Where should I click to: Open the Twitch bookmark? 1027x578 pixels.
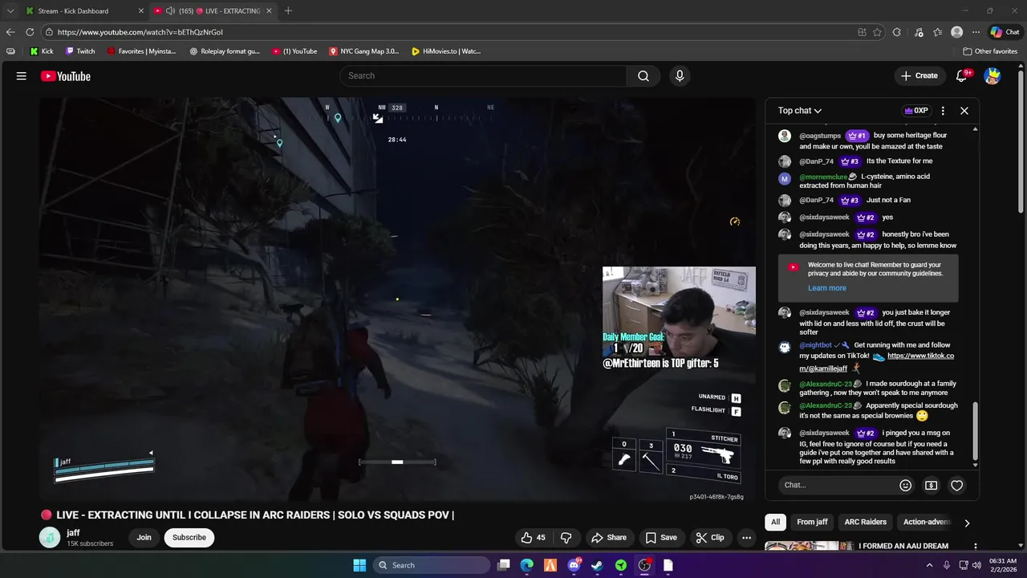[80, 51]
